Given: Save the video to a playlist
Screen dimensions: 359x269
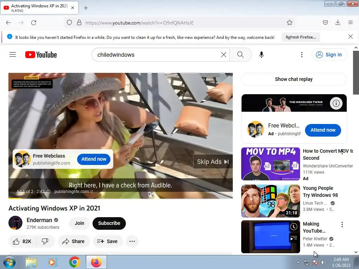Looking at the screenshot, I should (107, 241).
